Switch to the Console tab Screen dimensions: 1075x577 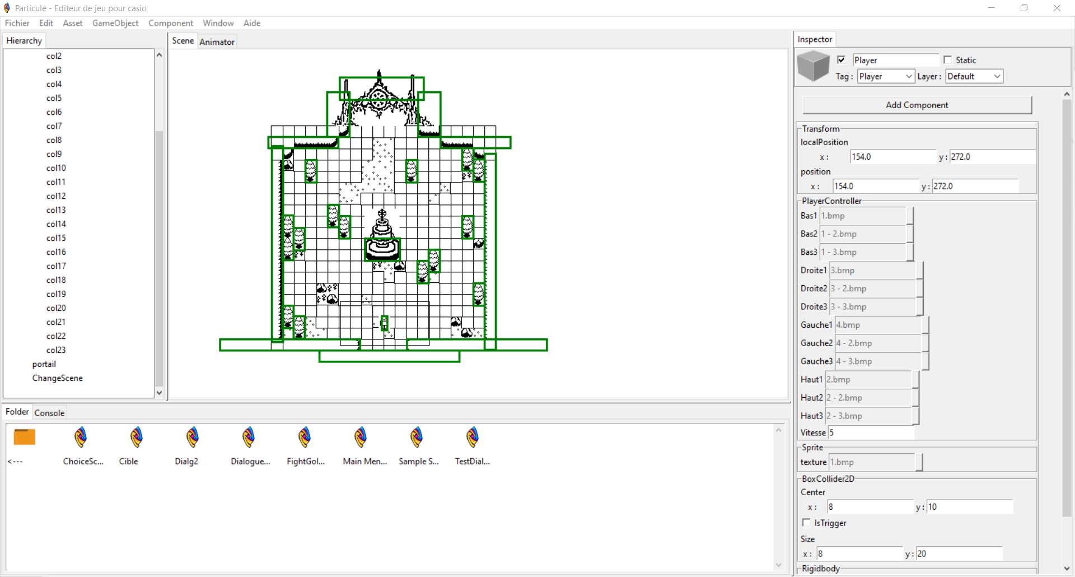click(49, 413)
